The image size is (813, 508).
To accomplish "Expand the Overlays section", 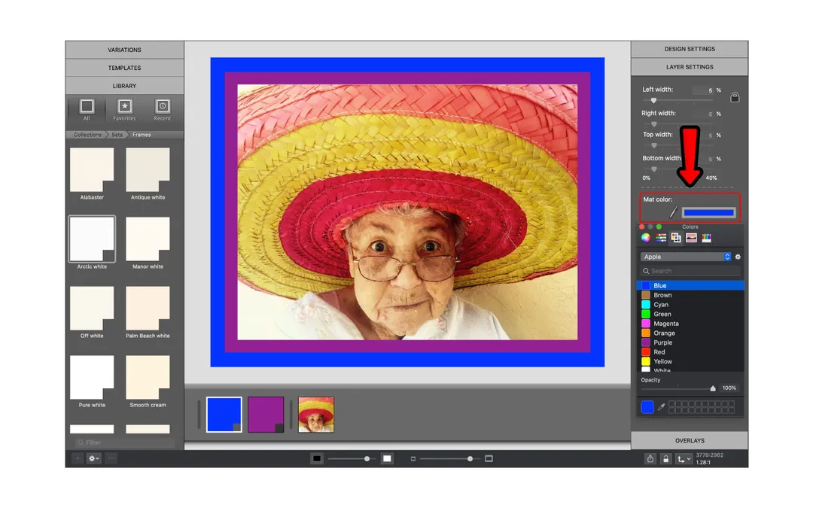I will point(689,440).
